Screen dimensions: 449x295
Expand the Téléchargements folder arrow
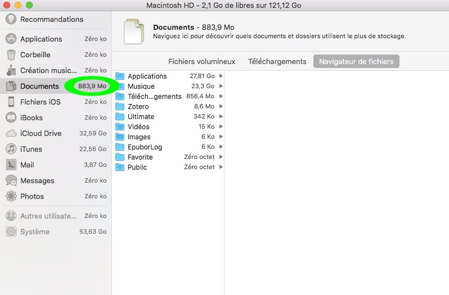221,96
